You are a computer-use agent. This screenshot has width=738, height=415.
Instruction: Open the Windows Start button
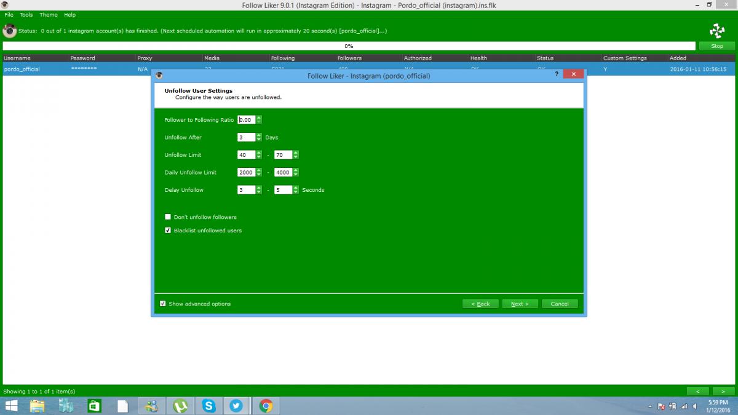(11, 406)
